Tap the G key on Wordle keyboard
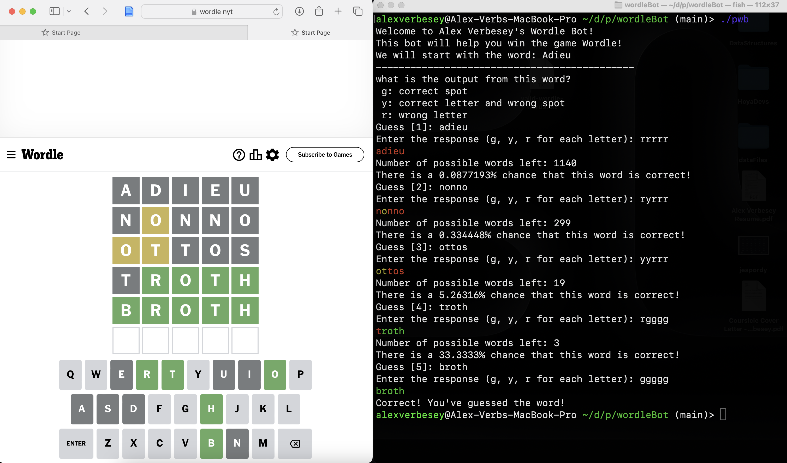 tap(186, 409)
